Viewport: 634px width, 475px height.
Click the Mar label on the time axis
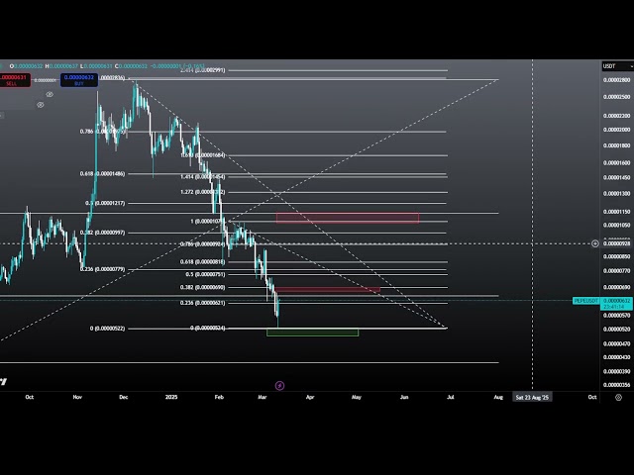[263, 397]
